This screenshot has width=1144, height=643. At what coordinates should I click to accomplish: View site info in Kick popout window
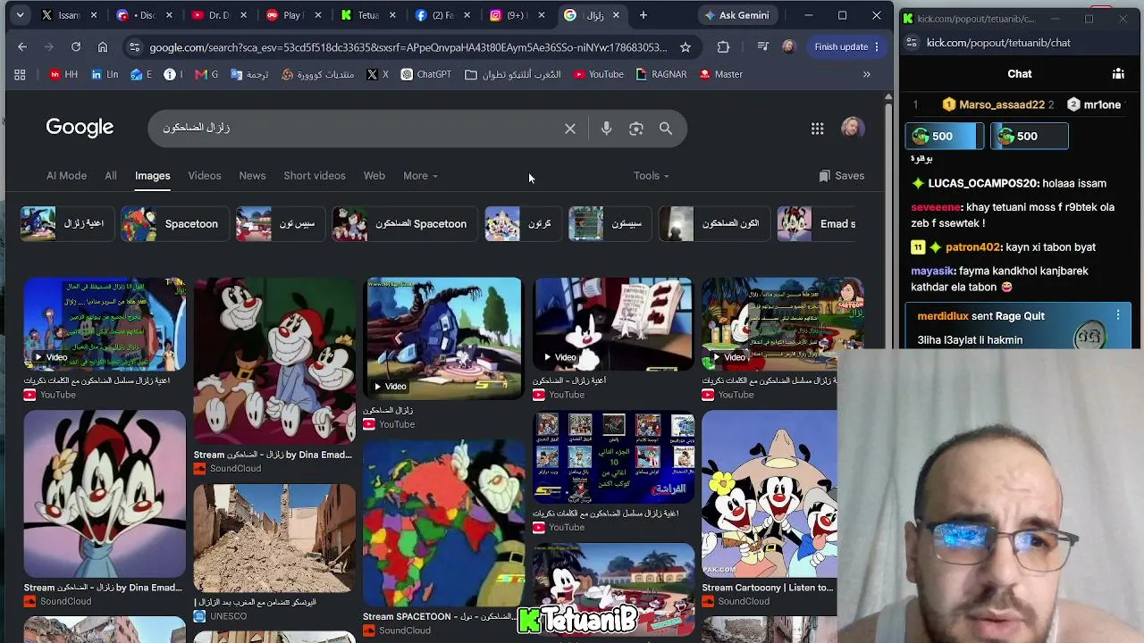pos(910,42)
